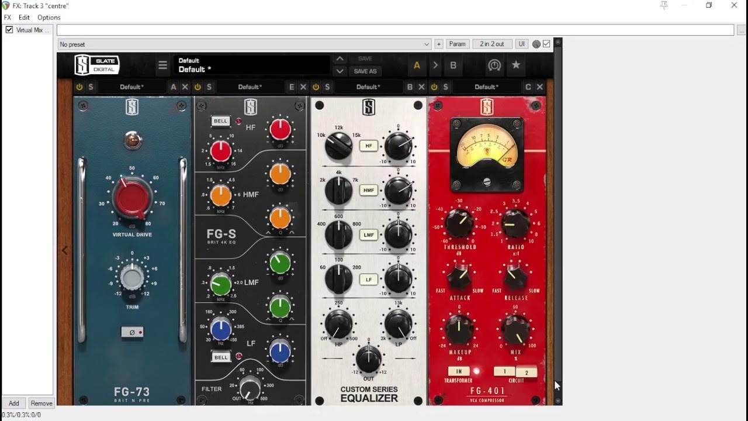Image resolution: width=748 pixels, height=421 pixels.
Task: Open the Options menu
Action: tap(49, 18)
